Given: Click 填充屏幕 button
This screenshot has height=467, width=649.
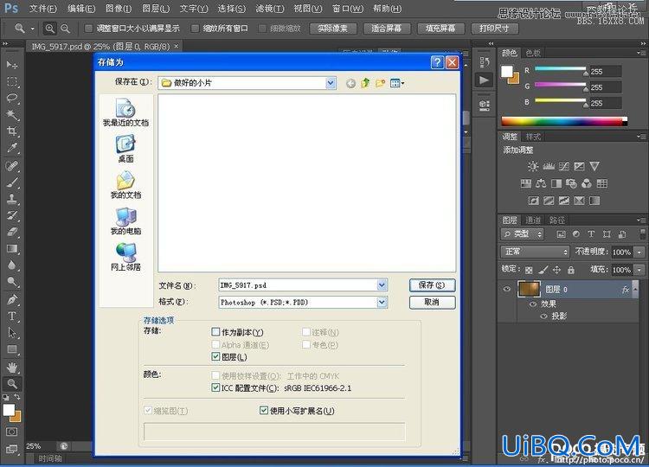Looking at the screenshot, I should 440,29.
